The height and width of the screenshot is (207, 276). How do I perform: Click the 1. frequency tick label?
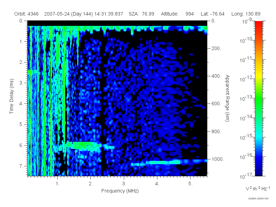pos(58,184)
